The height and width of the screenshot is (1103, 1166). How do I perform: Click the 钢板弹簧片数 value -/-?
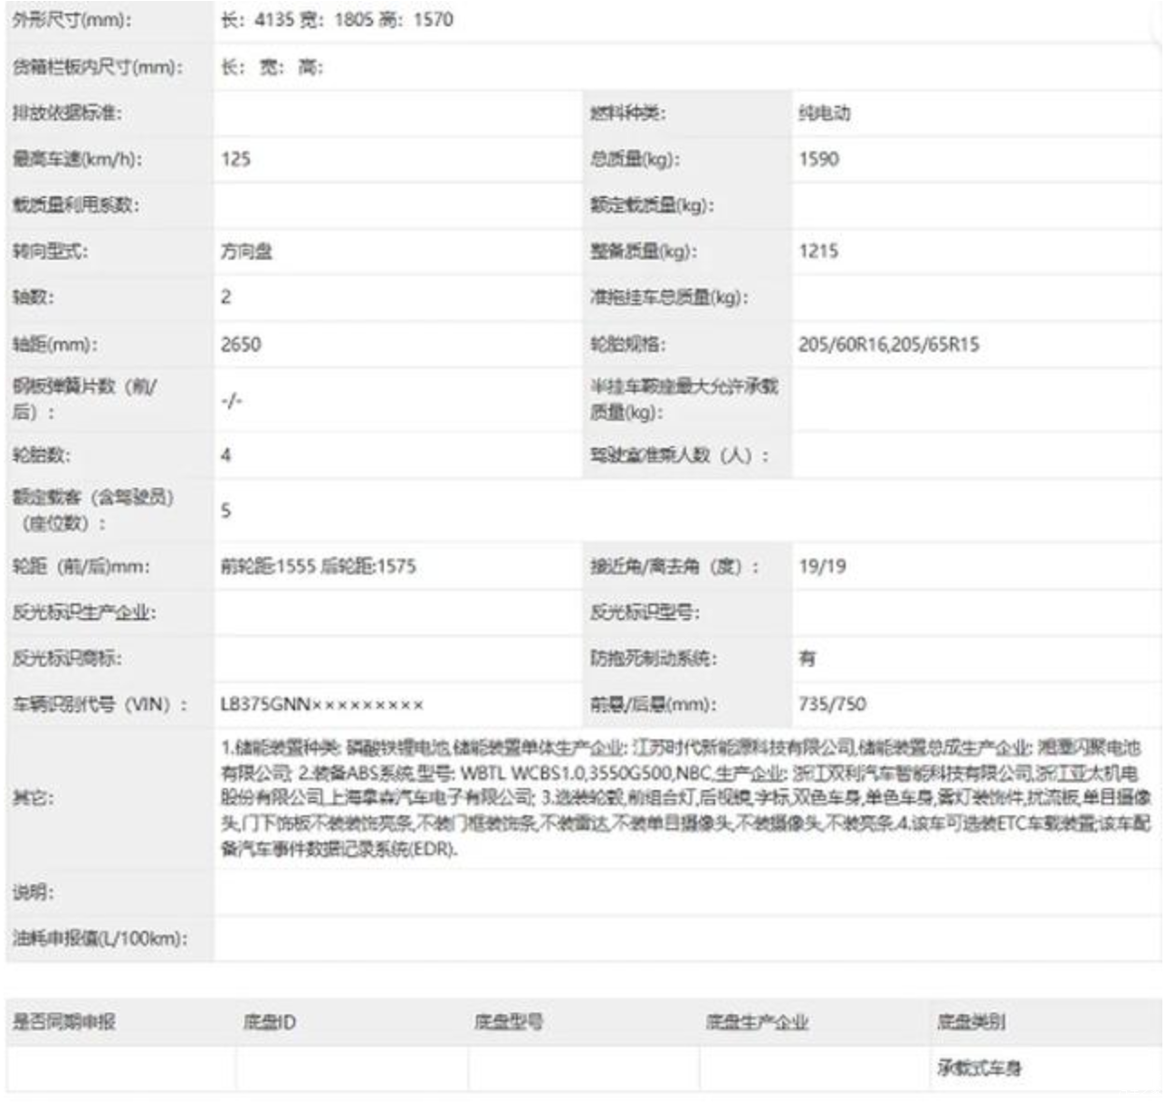click(x=232, y=400)
